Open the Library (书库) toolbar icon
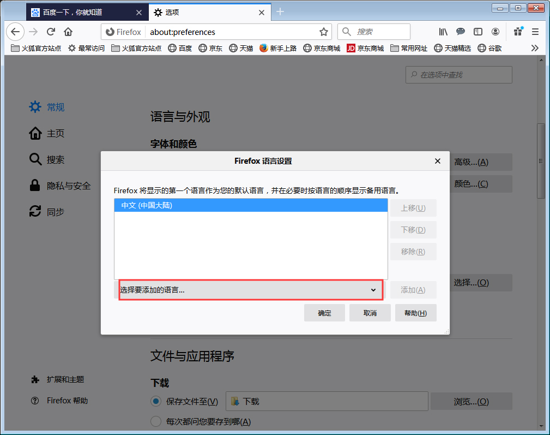 pyautogui.click(x=443, y=32)
